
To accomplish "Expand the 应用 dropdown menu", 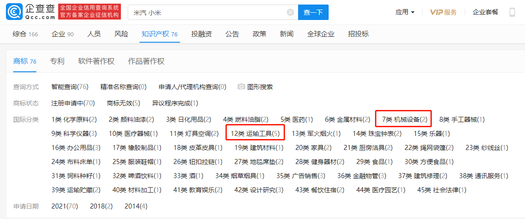I will pyautogui.click(x=405, y=12).
